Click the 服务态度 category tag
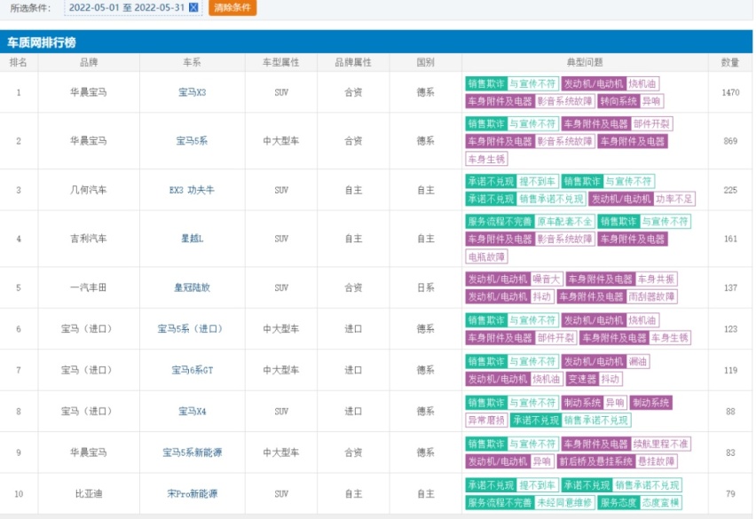This screenshot has width=756, height=519. click(618, 503)
